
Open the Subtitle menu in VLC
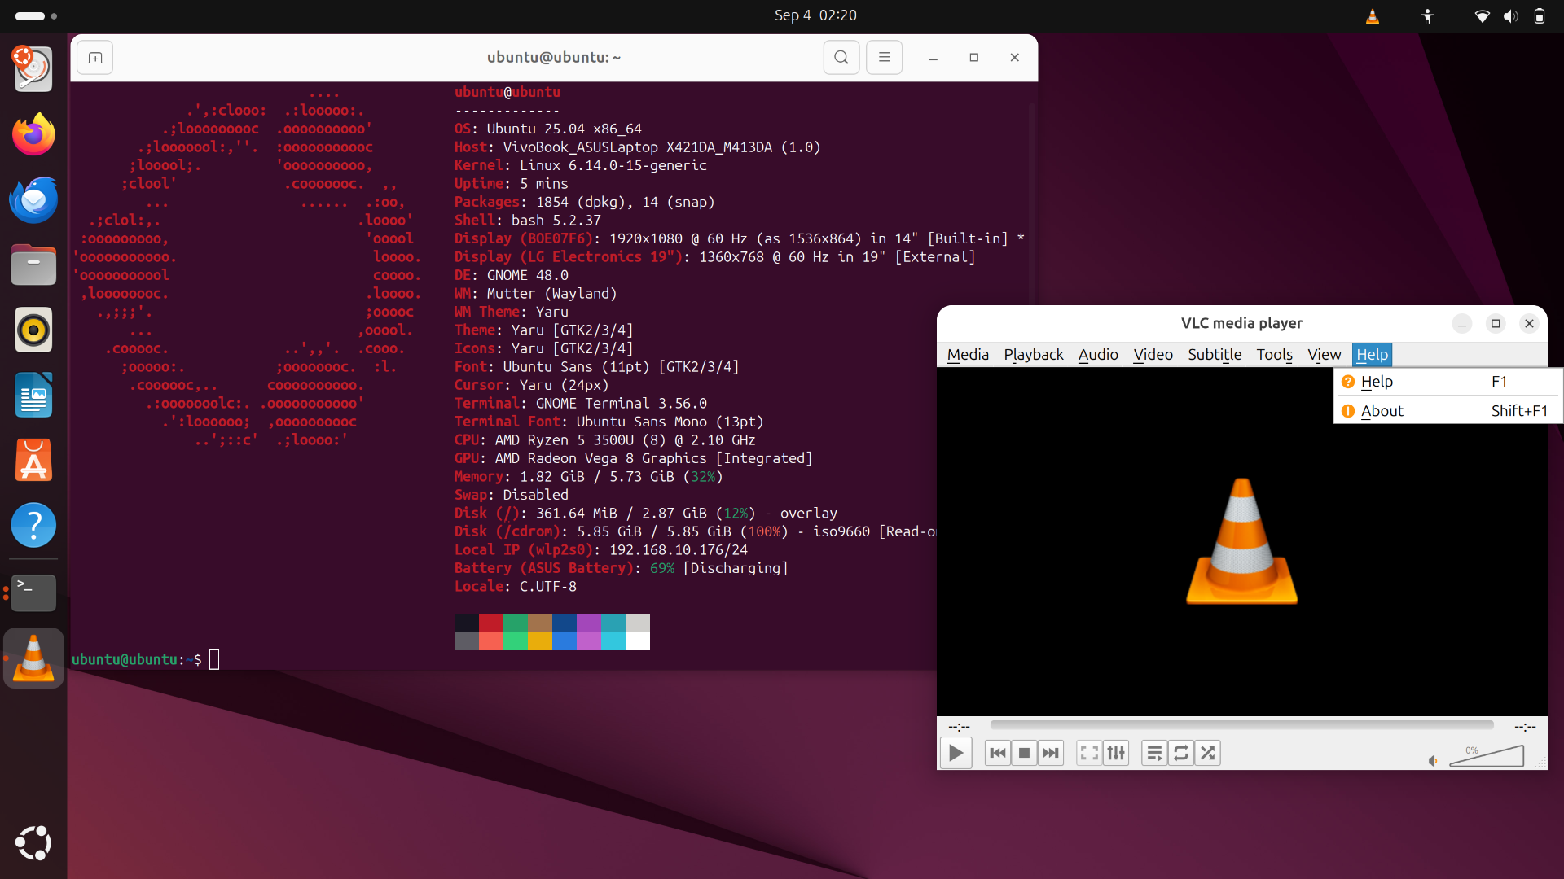point(1215,354)
